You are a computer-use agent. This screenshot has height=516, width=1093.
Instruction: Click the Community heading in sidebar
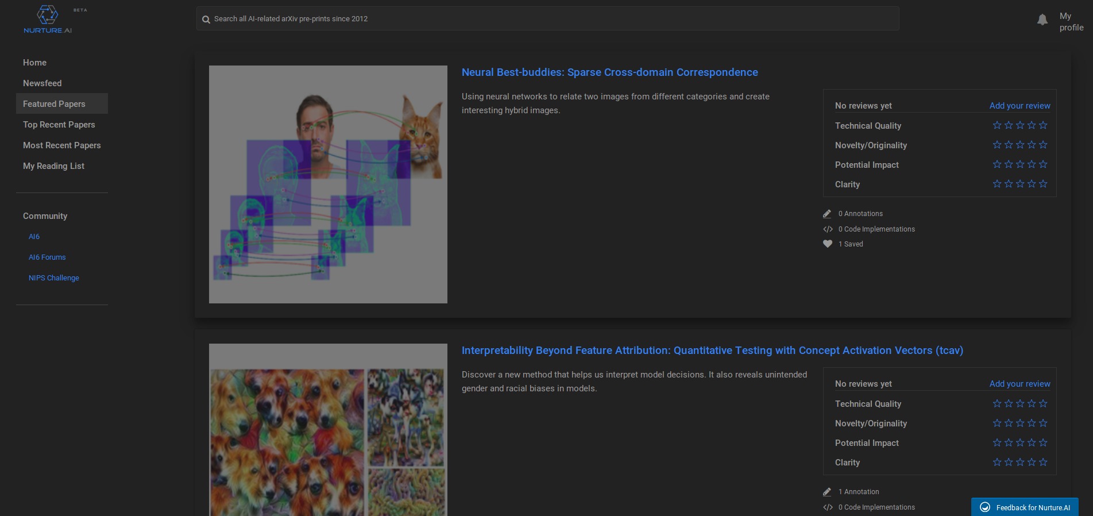[x=45, y=216]
